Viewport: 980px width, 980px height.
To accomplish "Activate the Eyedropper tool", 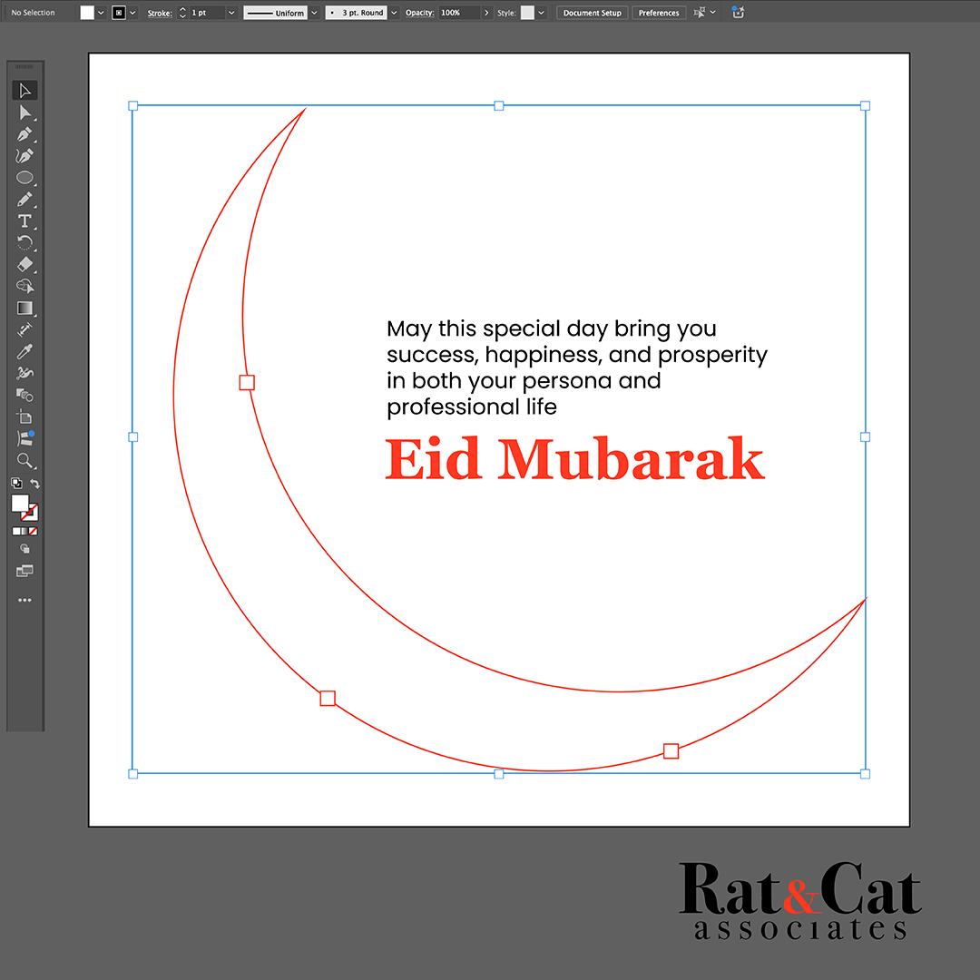I will (24, 352).
